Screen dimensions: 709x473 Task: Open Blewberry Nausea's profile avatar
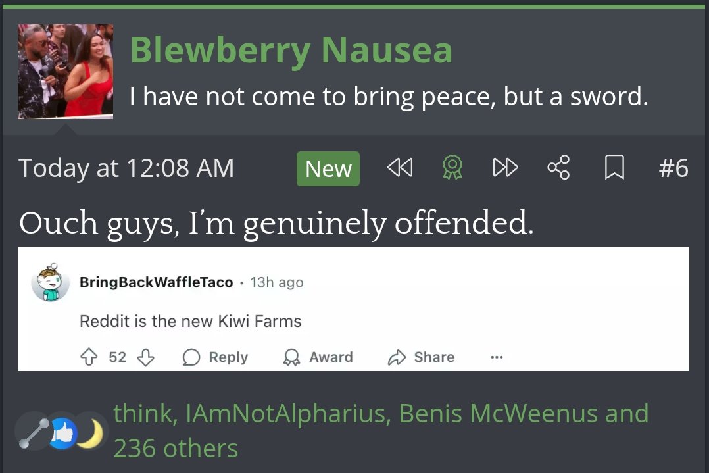tap(66, 72)
